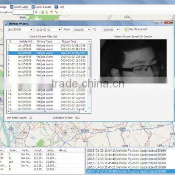Select picture list row with ID 14
This screenshot has width=175, height=175.
(x=48, y=94)
